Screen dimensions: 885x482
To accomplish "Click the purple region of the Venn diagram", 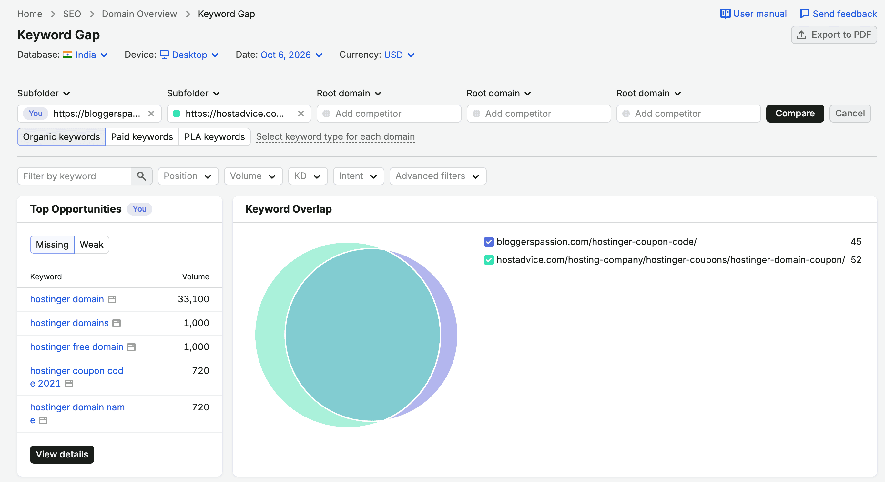I will [x=448, y=335].
